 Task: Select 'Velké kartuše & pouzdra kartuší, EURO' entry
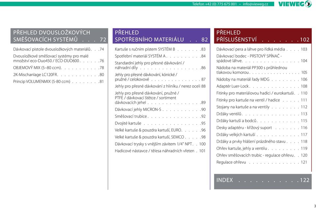pos(160,130)
